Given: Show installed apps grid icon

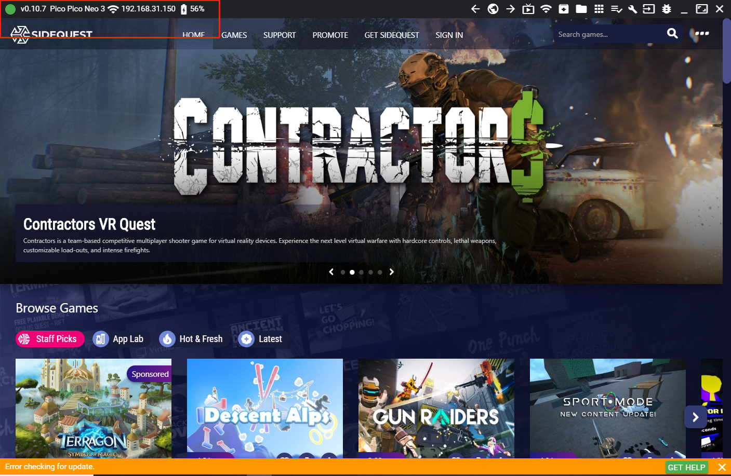Looking at the screenshot, I should tap(599, 9).
